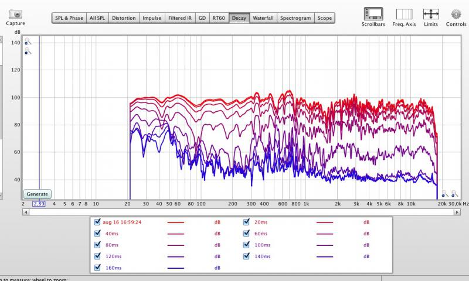
Task: Click the horizontal scrollbar track below the graph
Action: tap(242, 212)
